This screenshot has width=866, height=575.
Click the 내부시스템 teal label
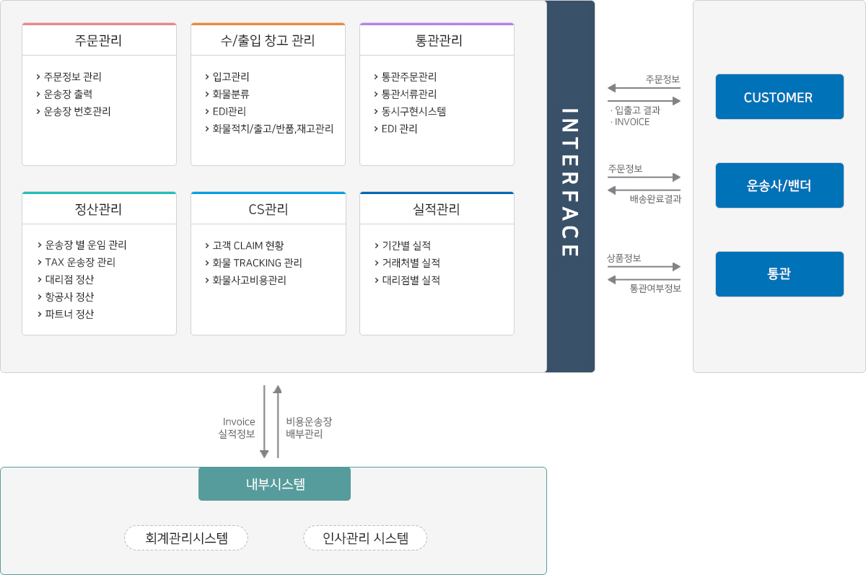click(x=274, y=484)
